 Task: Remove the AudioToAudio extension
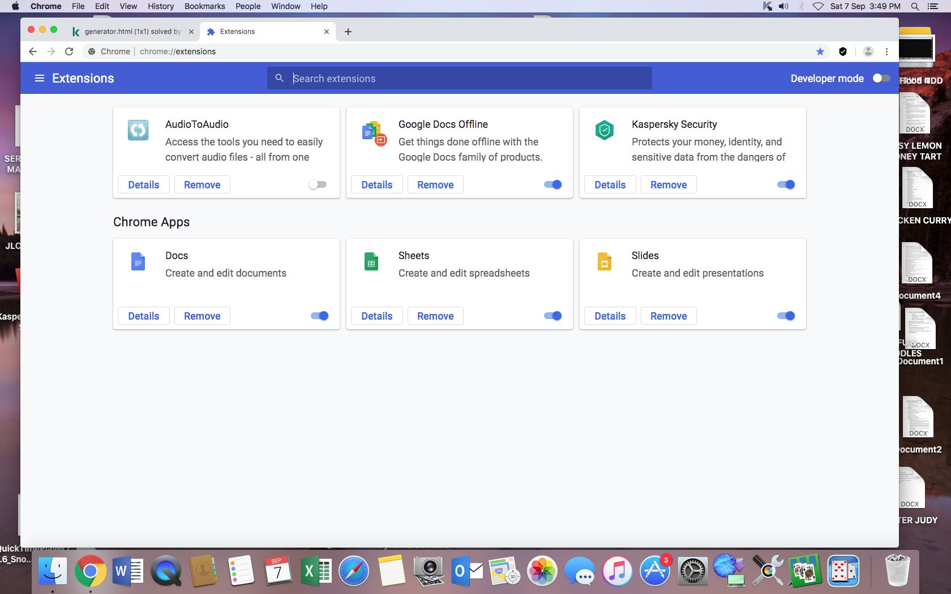(x=202, y=185)
